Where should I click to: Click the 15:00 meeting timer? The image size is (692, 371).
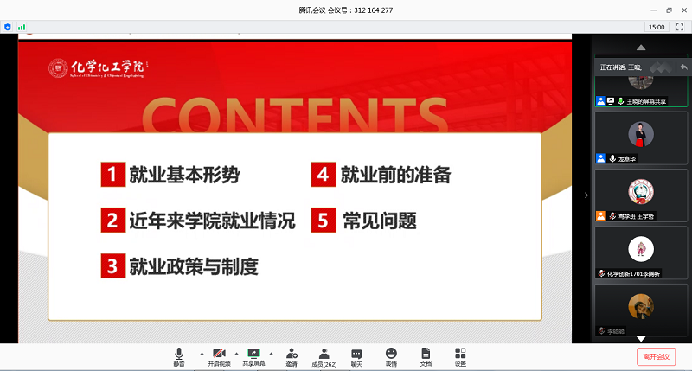coord(657,28)
